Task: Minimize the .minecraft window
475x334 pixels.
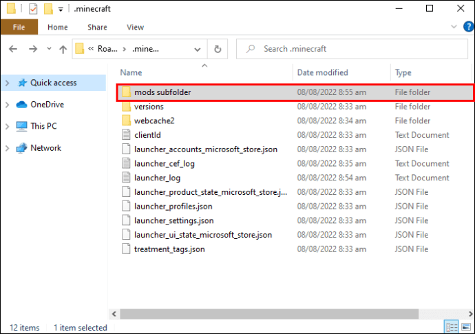Action: [399, 8]
